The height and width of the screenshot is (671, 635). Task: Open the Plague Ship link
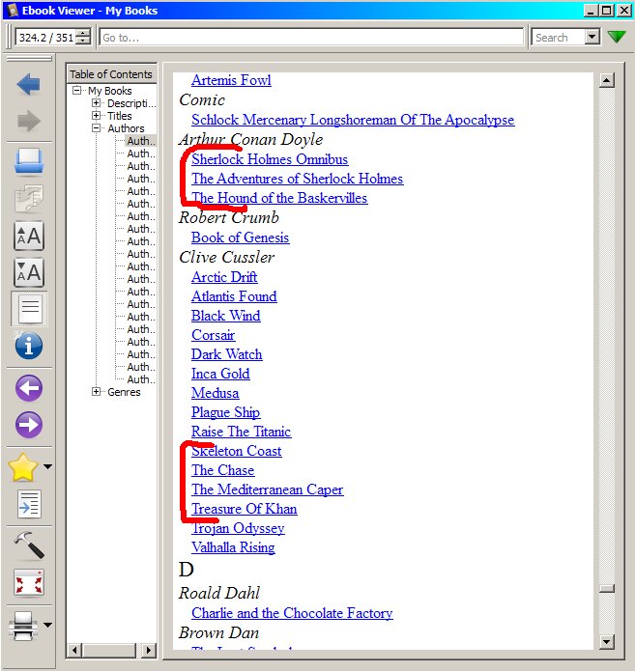[225, 412]
